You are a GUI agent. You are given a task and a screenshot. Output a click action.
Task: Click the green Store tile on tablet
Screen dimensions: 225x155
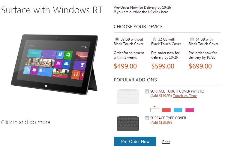pos(68,55)
